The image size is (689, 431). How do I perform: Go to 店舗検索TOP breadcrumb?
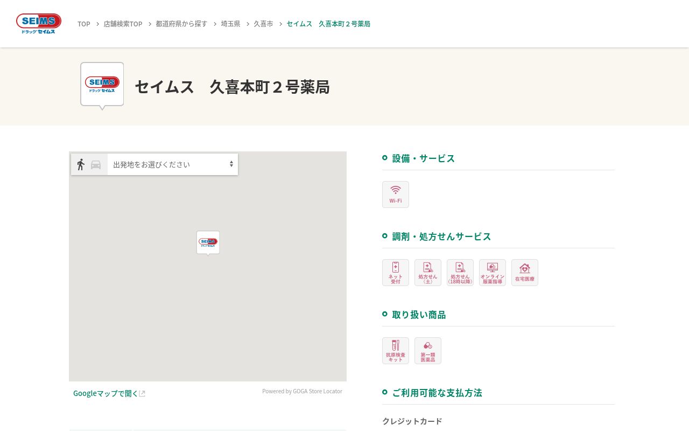[123, 24]
